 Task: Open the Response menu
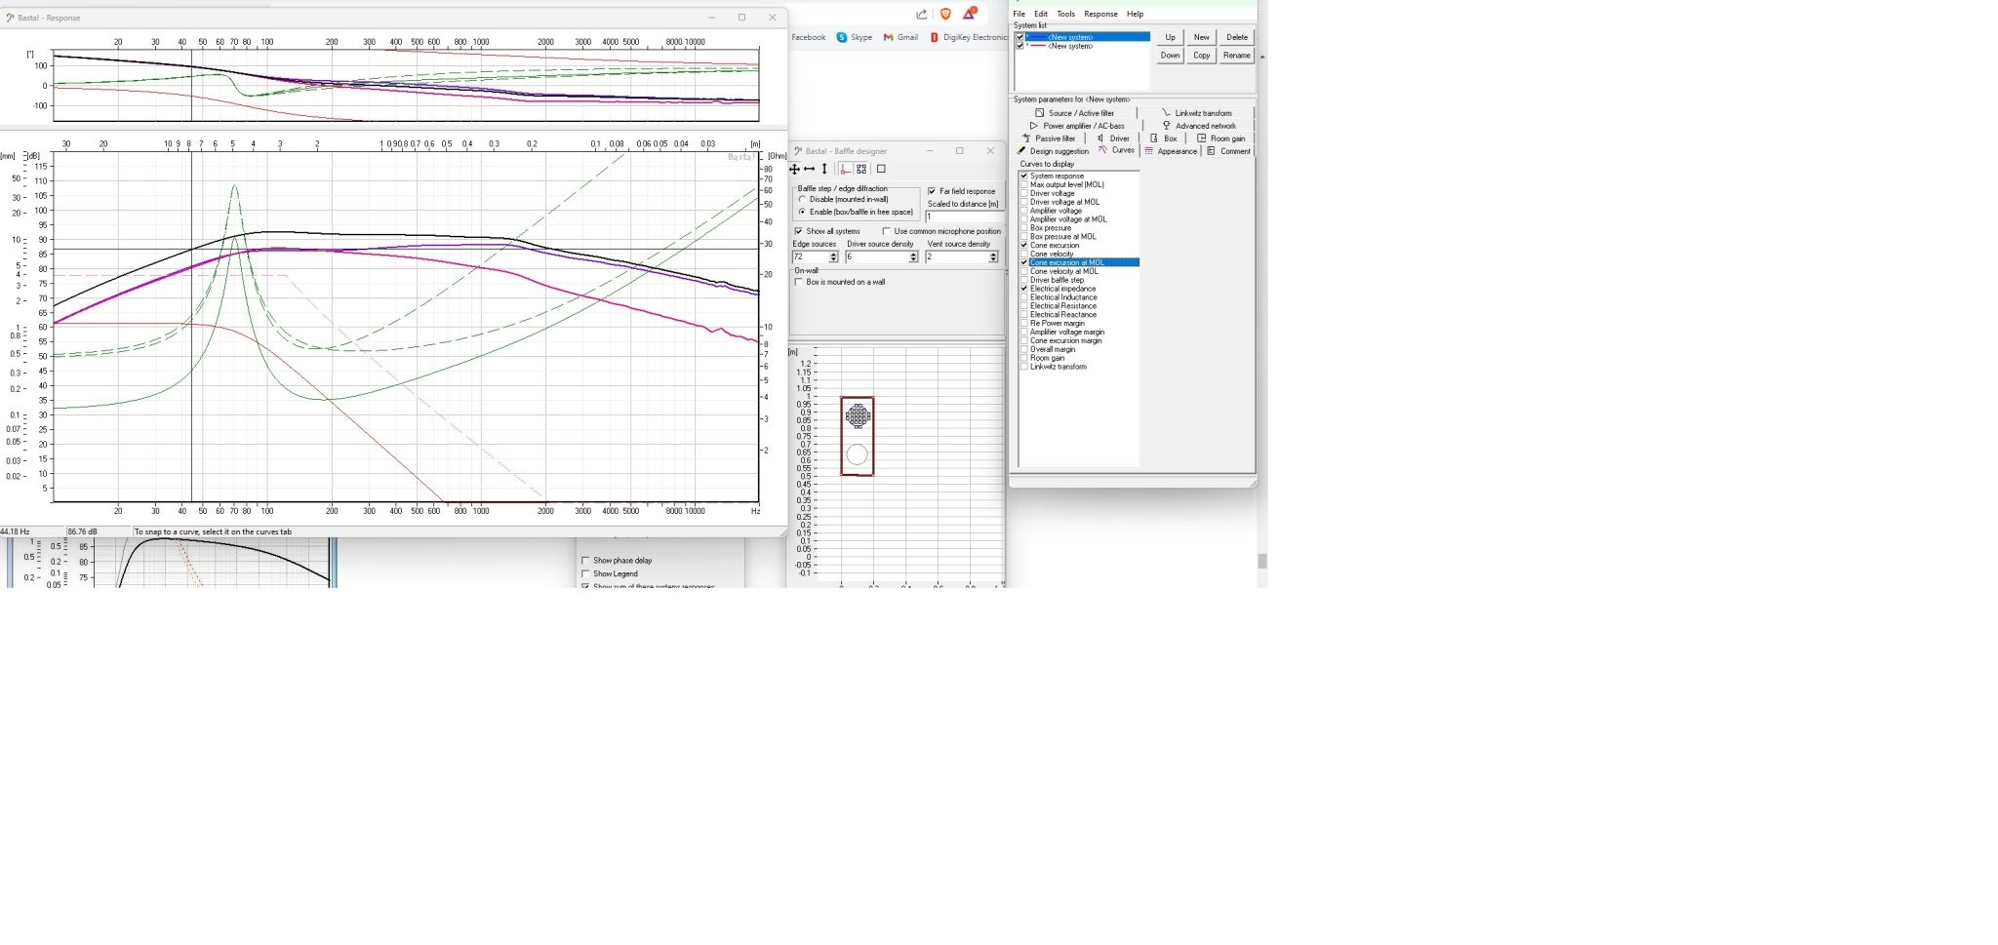click(1100, 14)
